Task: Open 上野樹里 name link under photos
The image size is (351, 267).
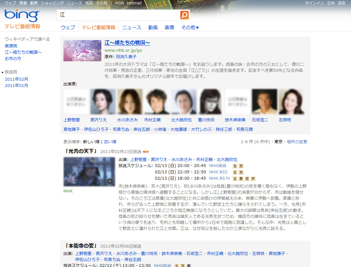Action: (72, 120)
